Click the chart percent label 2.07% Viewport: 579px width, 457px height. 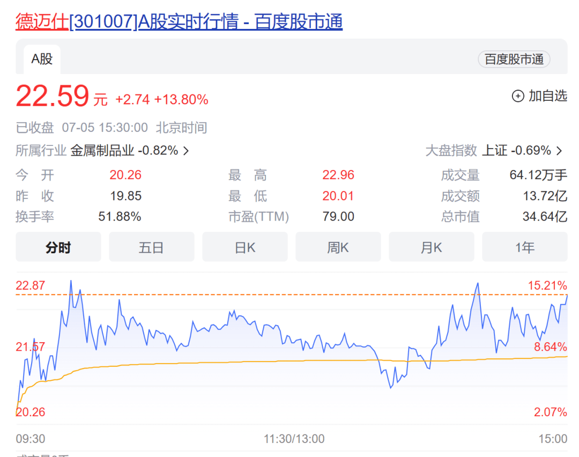(551, 412)
